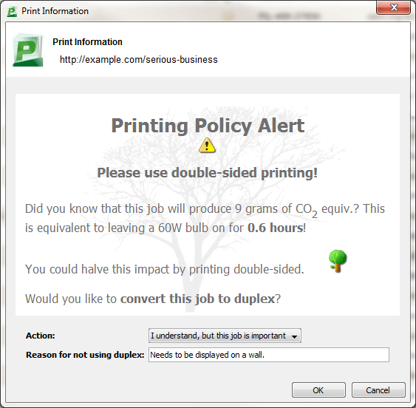This screenshot has height=408, width=416.
Task: Focus the Reason for not using duplex field
Action: (269, 355)
